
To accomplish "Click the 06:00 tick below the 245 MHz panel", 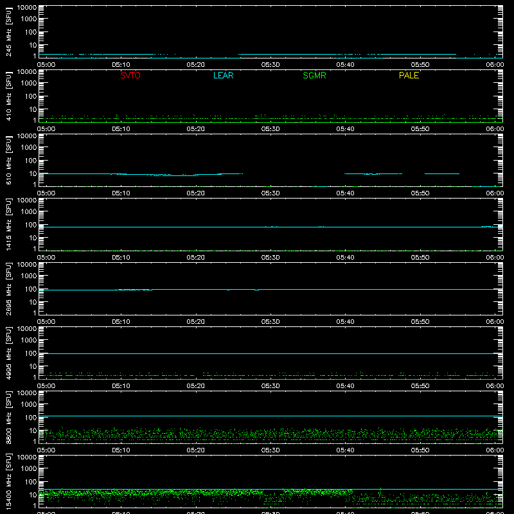I will [495, 65].
